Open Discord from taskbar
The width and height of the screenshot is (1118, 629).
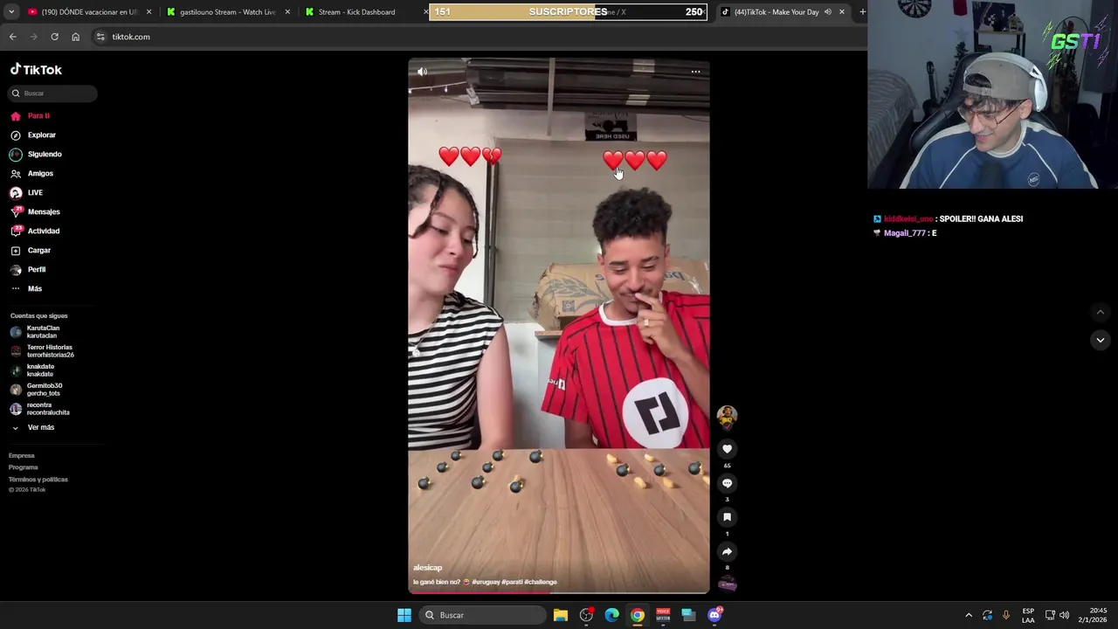pyautogui.click(x=714, y=615)
